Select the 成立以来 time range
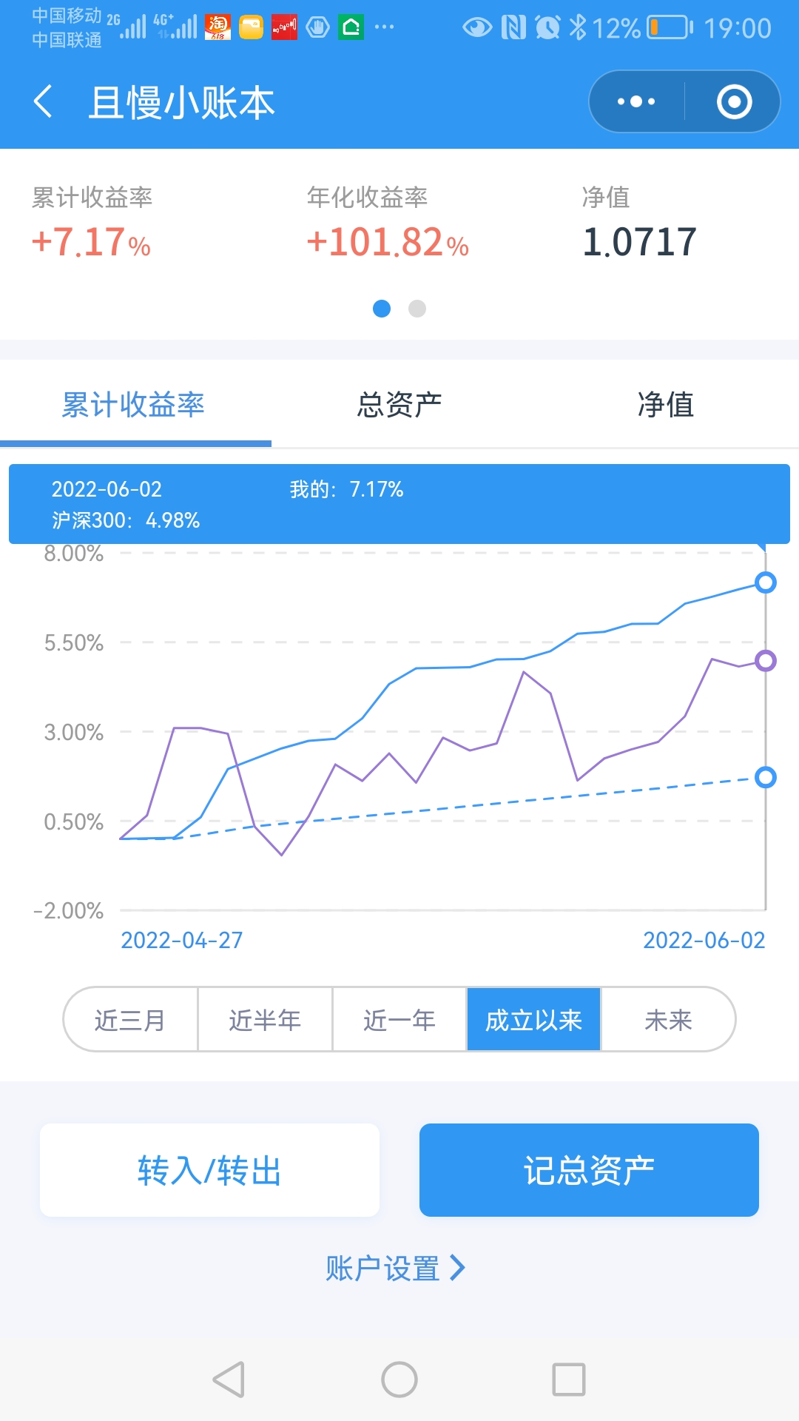Viewport: 799px width, 1421px height. pyautogui.click(x=533, y=1020)
